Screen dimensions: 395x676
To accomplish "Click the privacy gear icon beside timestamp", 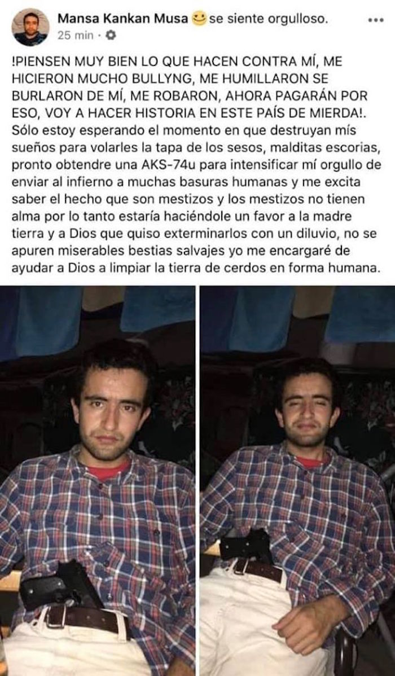I will [x=111, y=36].
